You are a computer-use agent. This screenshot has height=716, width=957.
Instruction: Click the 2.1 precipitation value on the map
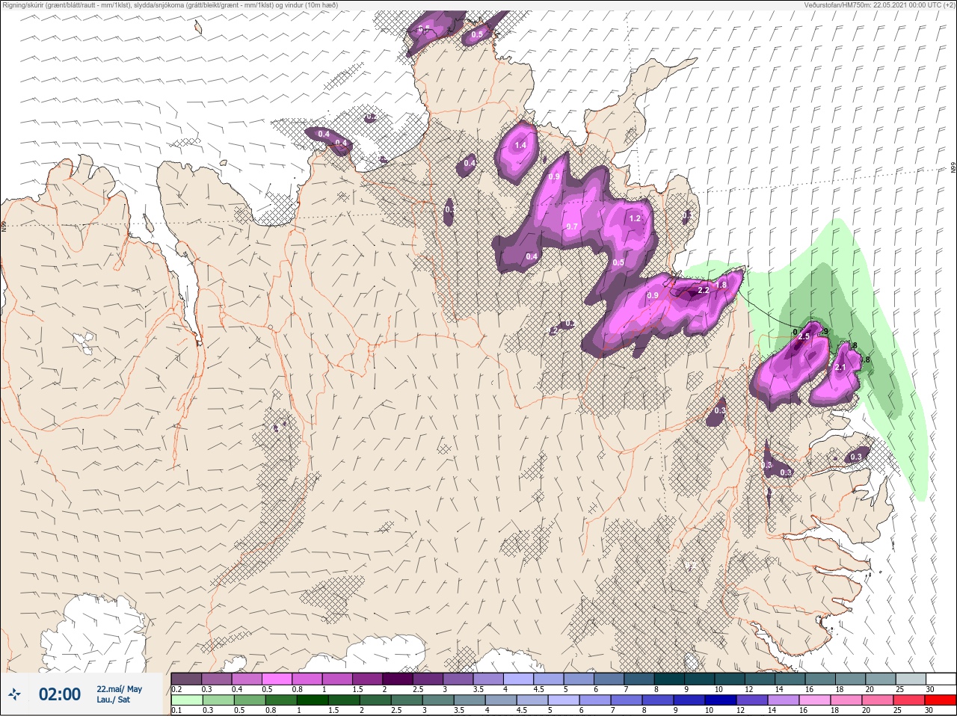(840, 368)
